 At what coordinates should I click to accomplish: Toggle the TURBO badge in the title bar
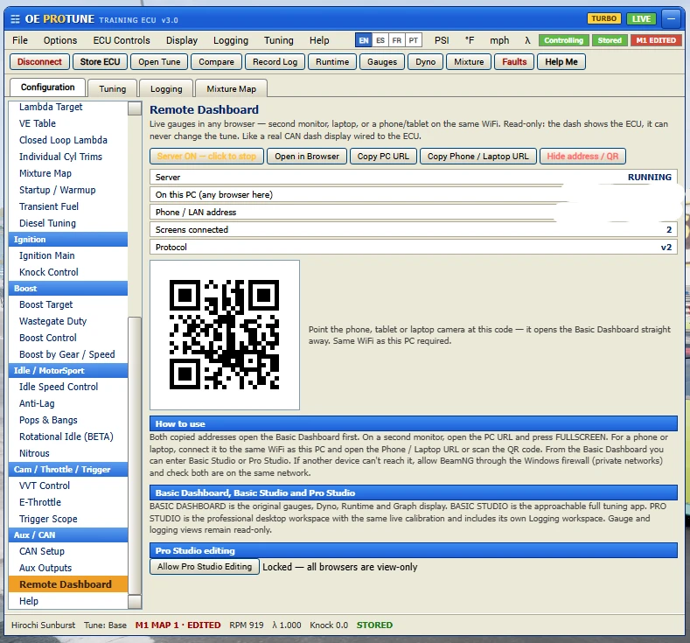point(603,19)
